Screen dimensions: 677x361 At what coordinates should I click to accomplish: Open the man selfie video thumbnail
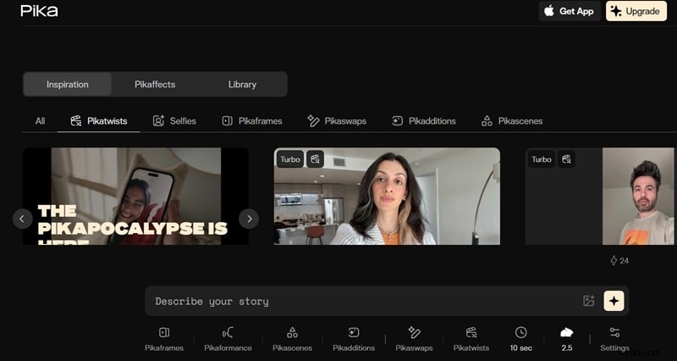[x=599, y=197]
